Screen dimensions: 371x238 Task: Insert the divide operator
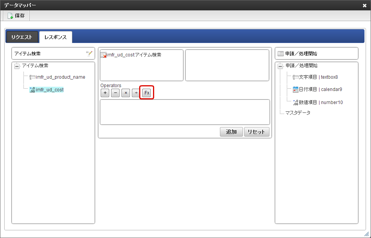coord(136,93)
